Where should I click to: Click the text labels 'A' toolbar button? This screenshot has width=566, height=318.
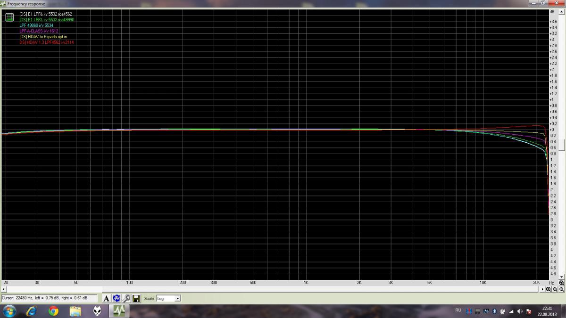[107, 298]
